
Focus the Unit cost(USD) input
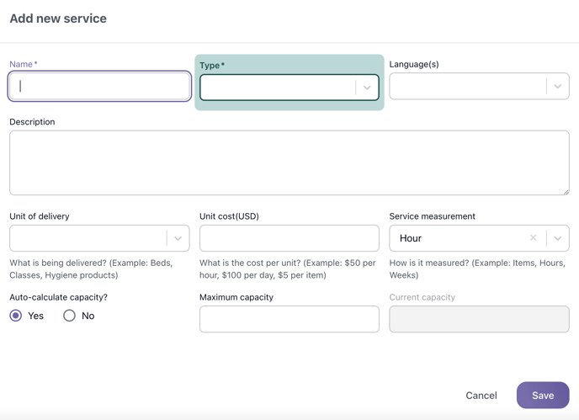click(x=289, y=238)
